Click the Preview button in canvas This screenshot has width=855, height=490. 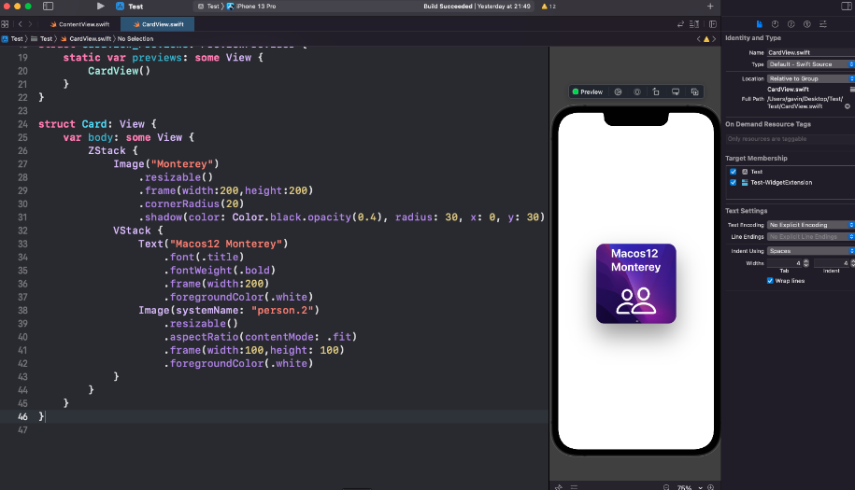tap(588, 92)
